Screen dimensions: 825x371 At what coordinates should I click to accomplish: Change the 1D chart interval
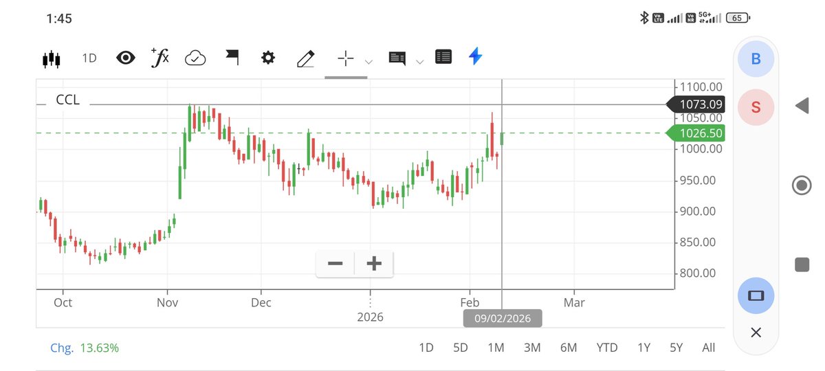[x=89, y=58]
